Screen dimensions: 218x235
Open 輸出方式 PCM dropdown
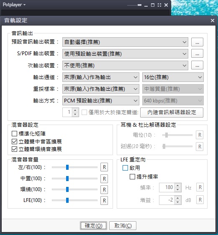[101, 100]
